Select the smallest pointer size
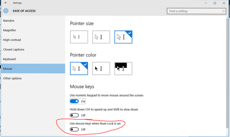Image resolution: width=230 pixels, height=137 pixels. coord(79,37)
